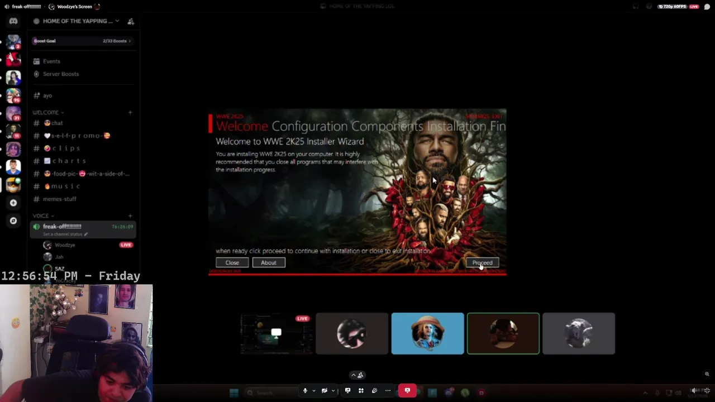Click the Events calendar icon

click(36, 61)
